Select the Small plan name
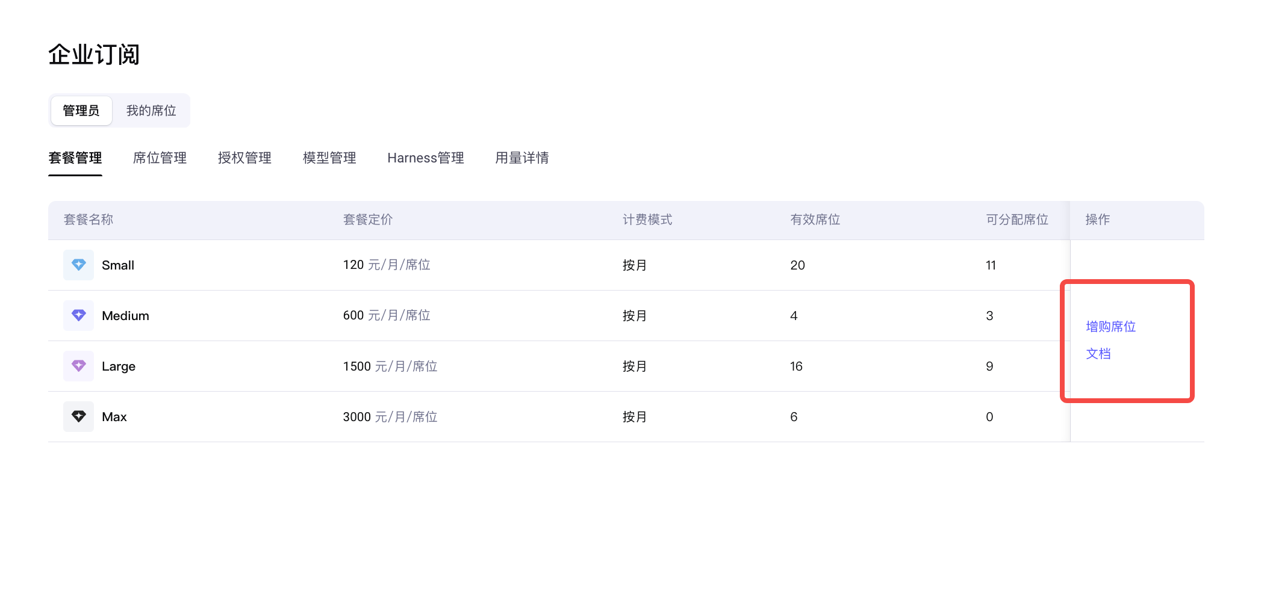The height and width of the screenshot is (592, 1273). click(118, 265)
